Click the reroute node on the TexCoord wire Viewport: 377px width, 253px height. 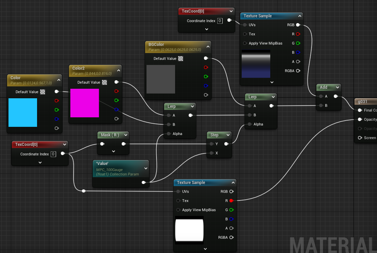pyautogui.click(x=84, y=191)
